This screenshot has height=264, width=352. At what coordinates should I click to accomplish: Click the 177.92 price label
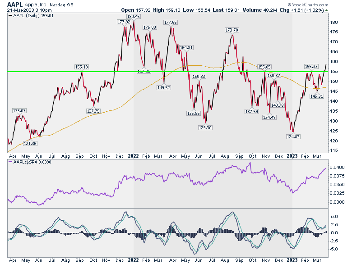(124, 22)
